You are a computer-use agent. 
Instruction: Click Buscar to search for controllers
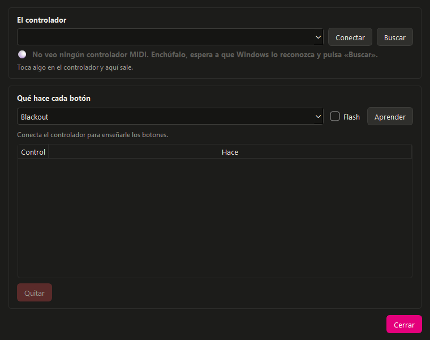tap(394, 37)
